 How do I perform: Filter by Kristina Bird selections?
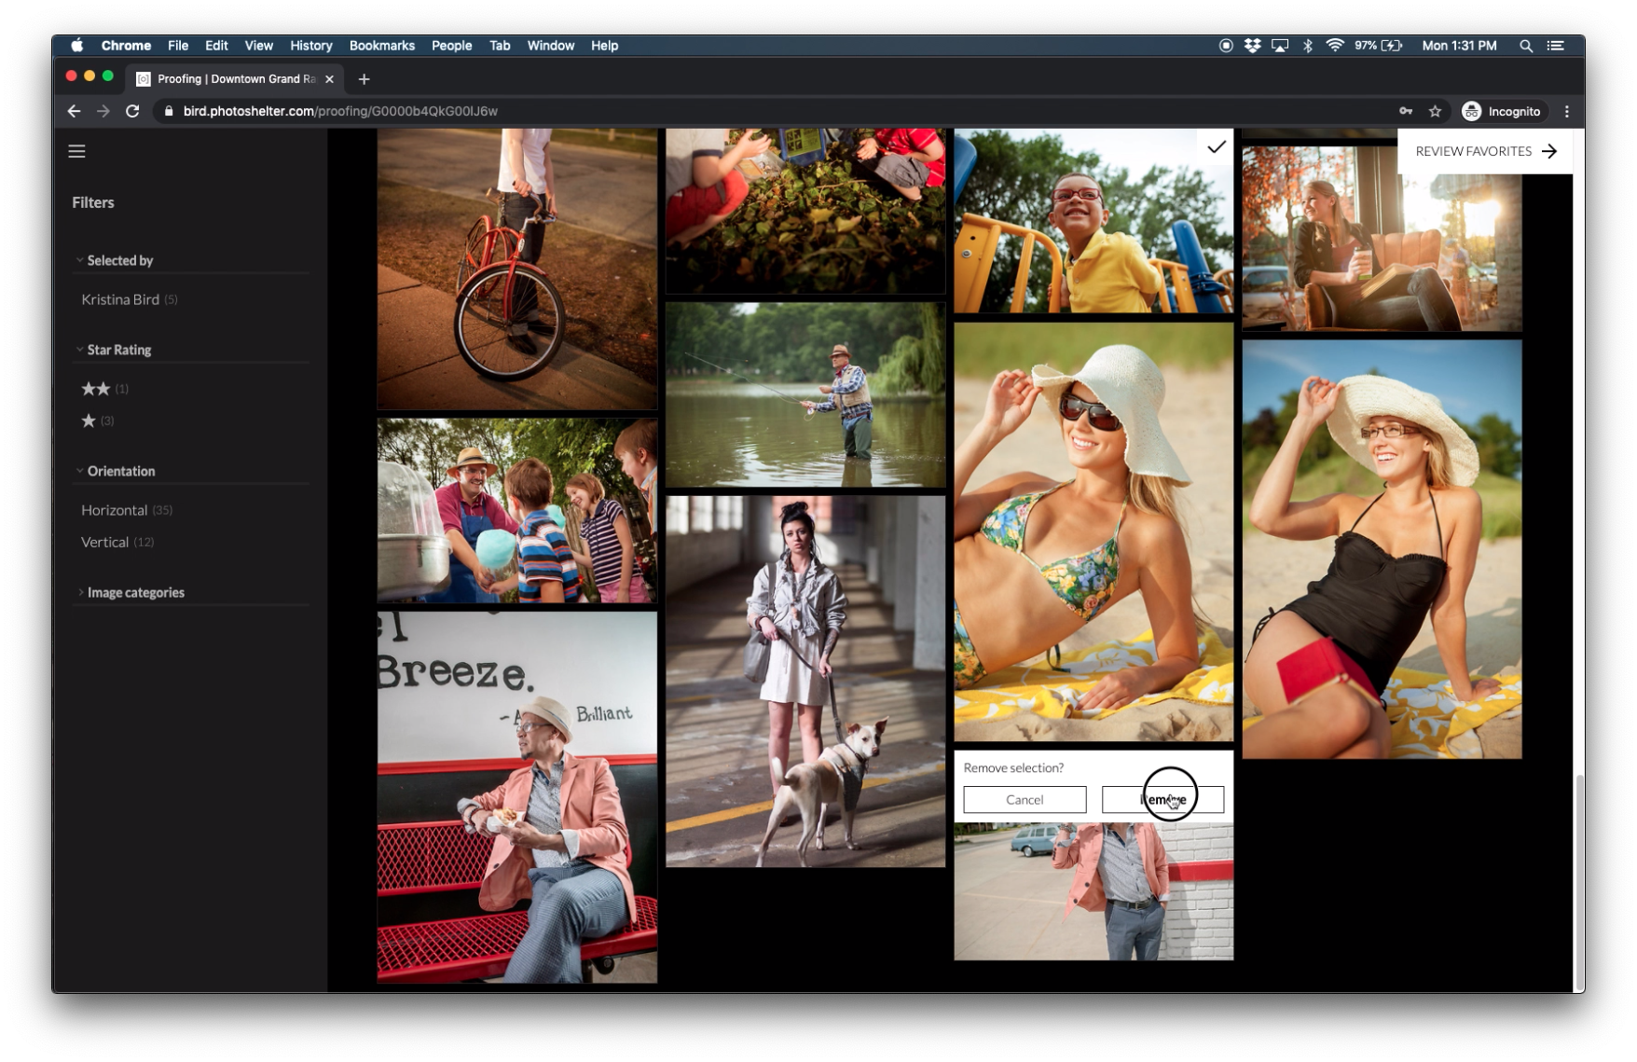(129, 299)
